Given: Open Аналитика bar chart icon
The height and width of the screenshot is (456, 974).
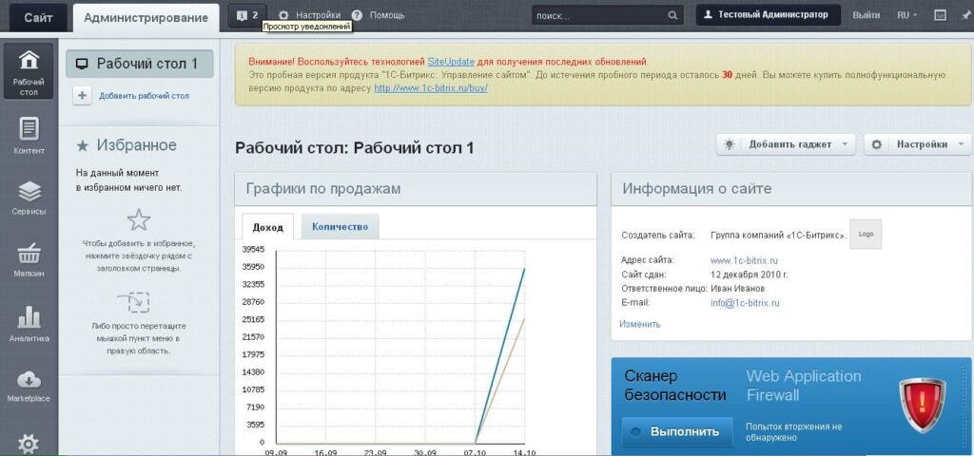Looking at the screenshot, I should (29, 323).
